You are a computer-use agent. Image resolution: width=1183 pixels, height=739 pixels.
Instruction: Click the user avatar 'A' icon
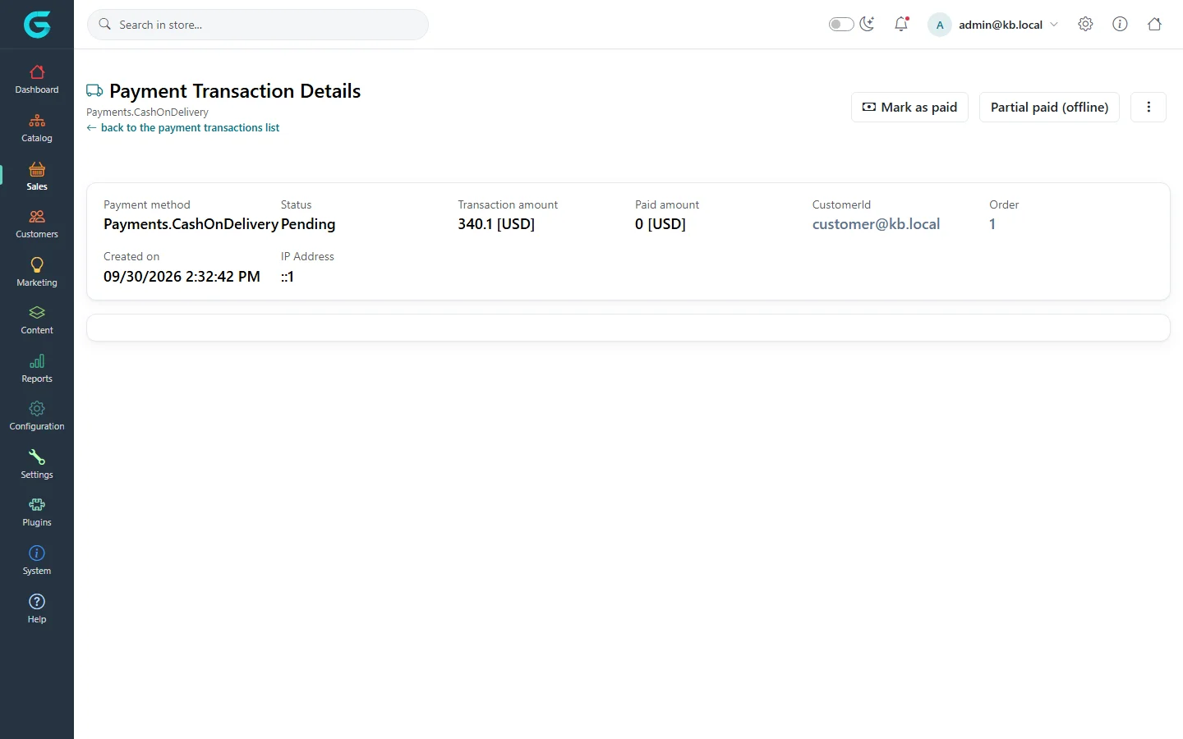pos(940,25)
